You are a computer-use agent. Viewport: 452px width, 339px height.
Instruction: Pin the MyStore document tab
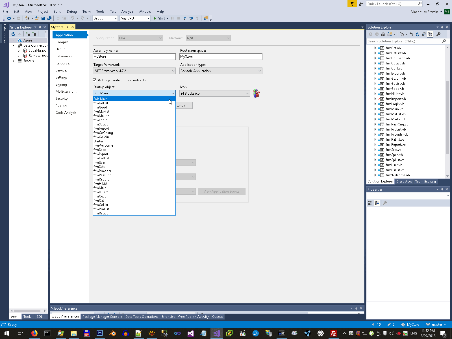click(x=68, y=27)
